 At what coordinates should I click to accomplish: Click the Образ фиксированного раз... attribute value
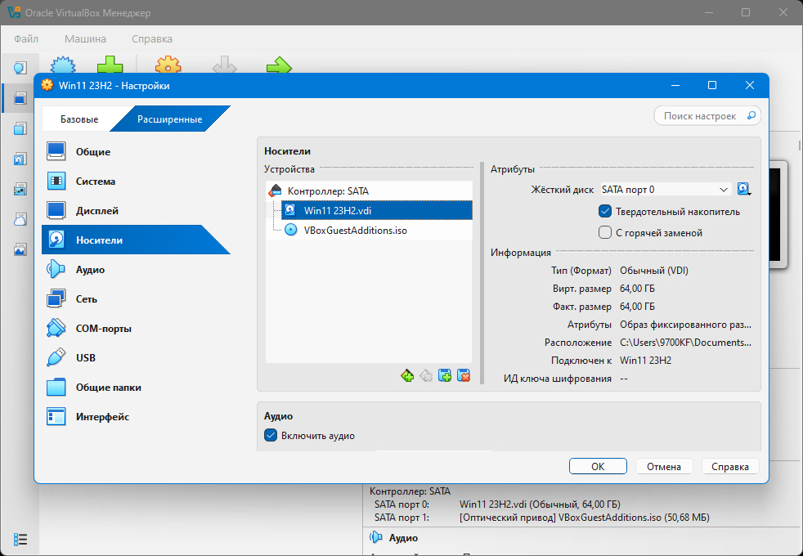[x=685, y=325]
